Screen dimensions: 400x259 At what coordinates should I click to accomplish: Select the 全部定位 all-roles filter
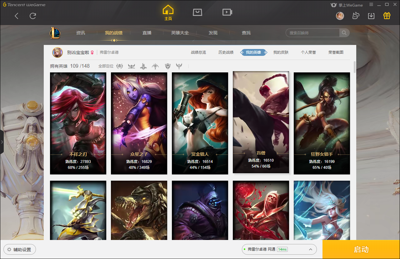click(x=106, y=66)
